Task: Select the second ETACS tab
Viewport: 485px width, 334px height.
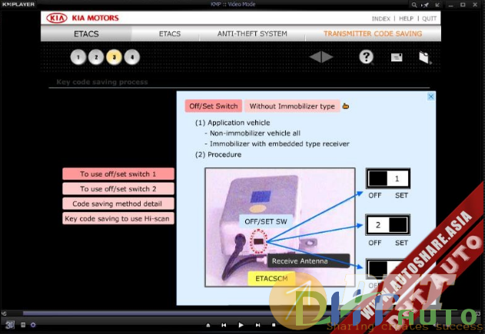Action: 170,34
